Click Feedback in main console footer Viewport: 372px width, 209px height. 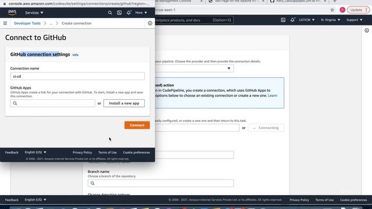[12, 200]
